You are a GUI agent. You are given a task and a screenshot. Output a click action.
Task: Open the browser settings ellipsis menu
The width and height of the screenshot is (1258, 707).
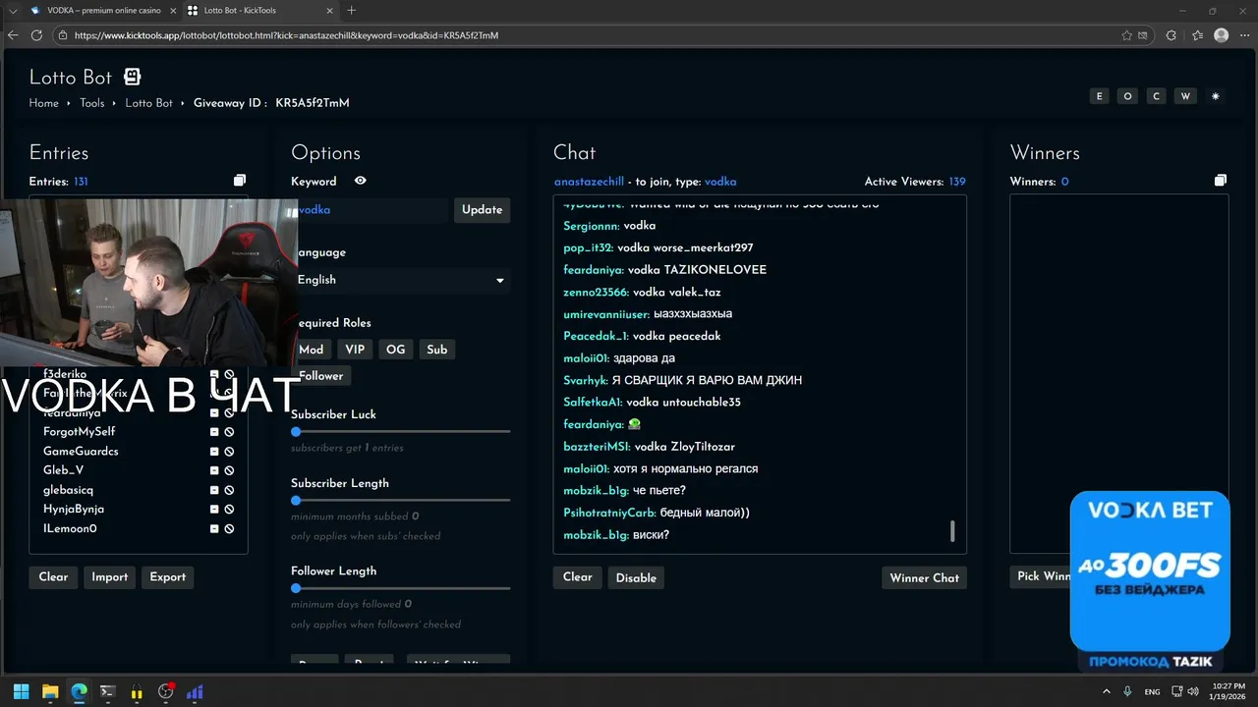pos(1244,35)
